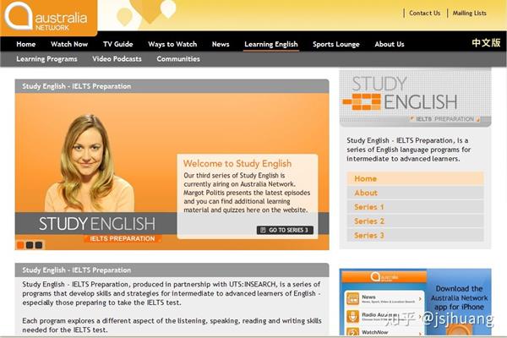Screen dimensions: 507x338
Task: Open Series 1 in the sidebar
Action: pyautogui.click(x=415, y=207)
